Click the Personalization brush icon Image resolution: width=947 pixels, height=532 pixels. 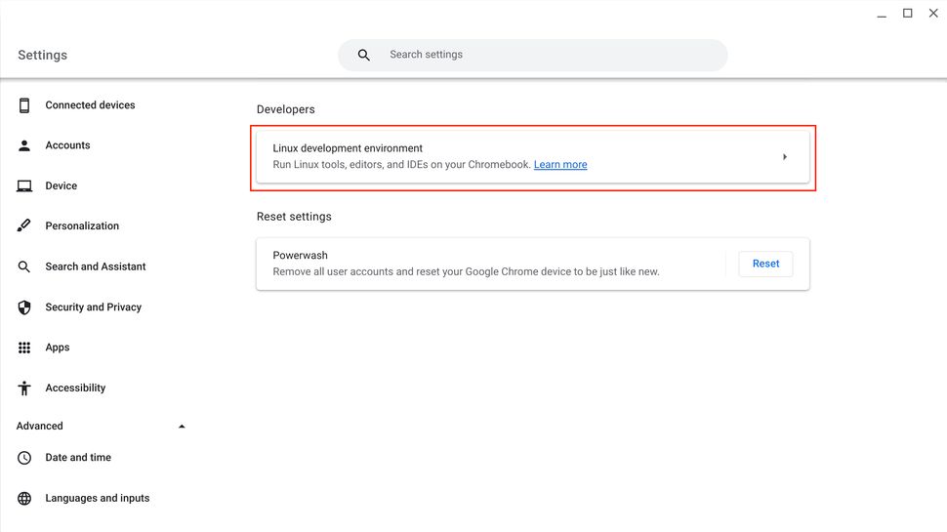(24, 225)
